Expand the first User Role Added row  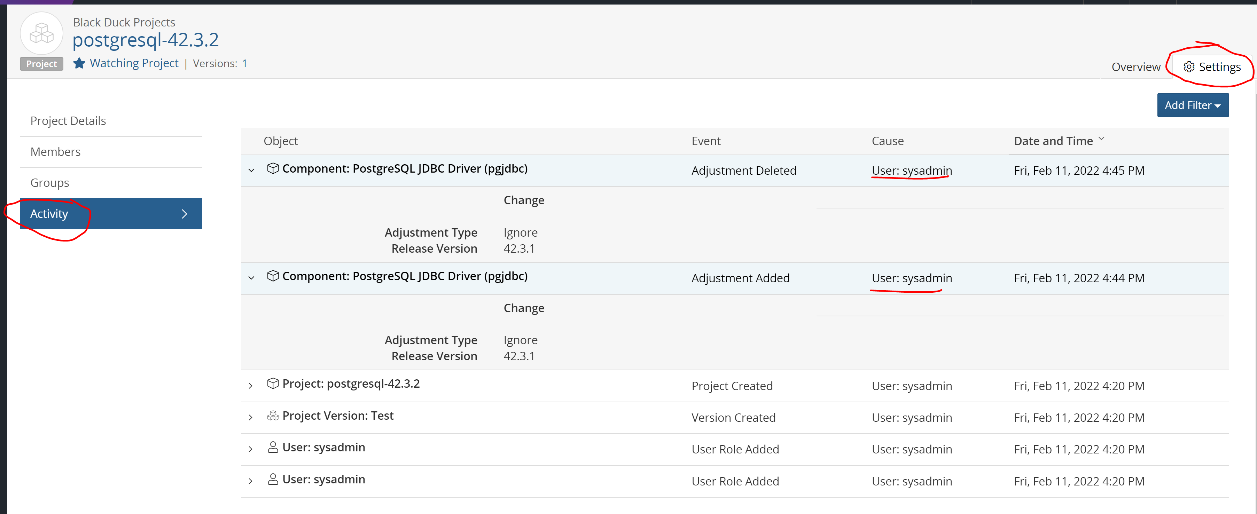pyautogui.click(x=250, y=449)
